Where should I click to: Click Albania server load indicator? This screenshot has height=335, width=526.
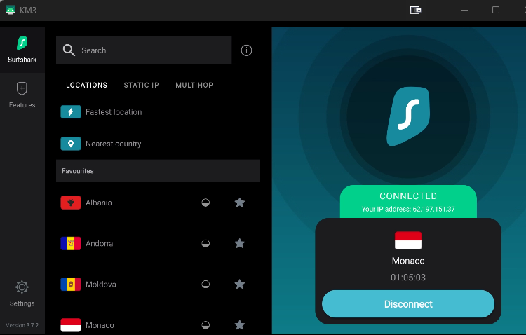205,203
